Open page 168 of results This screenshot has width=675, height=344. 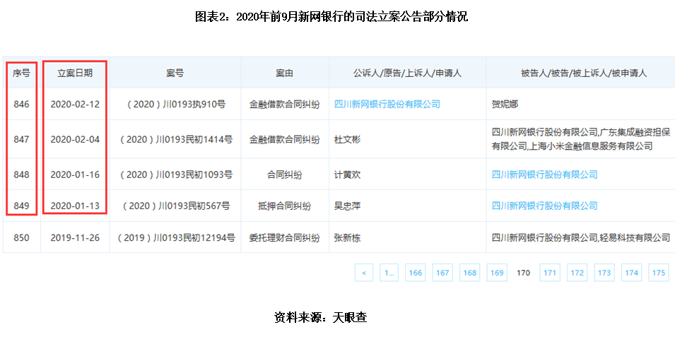[469, 273]
